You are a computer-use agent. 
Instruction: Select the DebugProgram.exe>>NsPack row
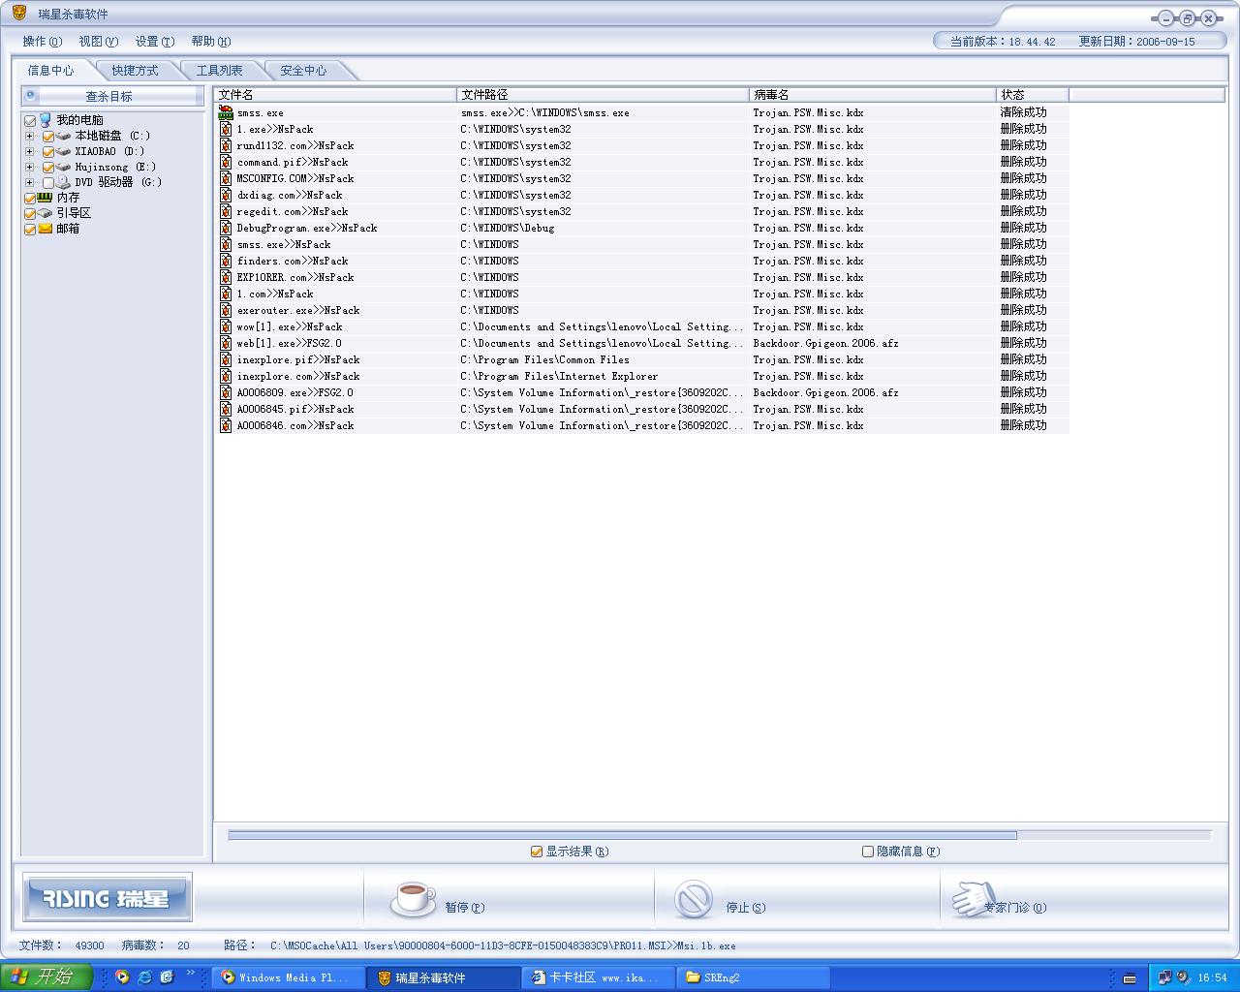(642, 228)
